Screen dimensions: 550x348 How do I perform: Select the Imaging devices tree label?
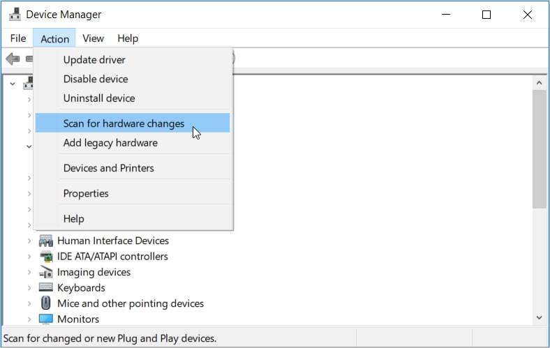[x=94, y=272]
